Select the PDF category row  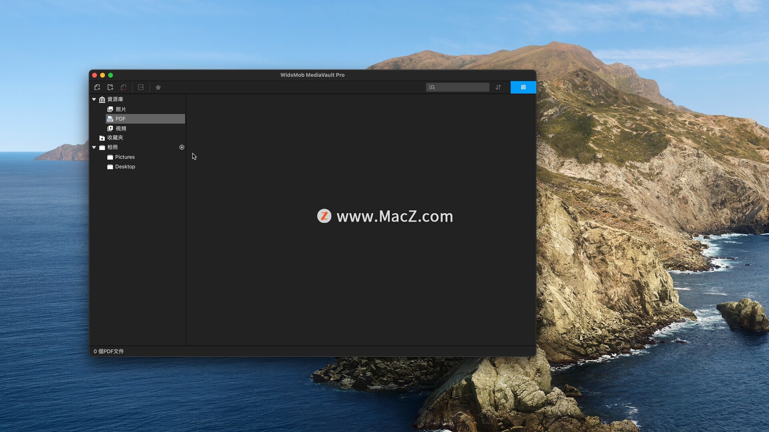tap(145, 119)
